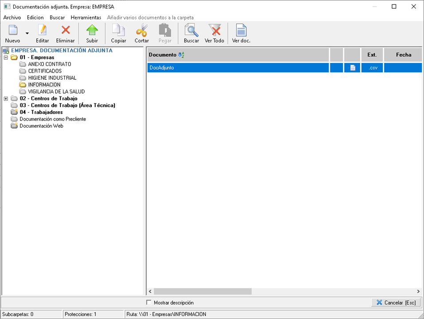
Task: Open Ver doc. document viewer
Action: 241,31
